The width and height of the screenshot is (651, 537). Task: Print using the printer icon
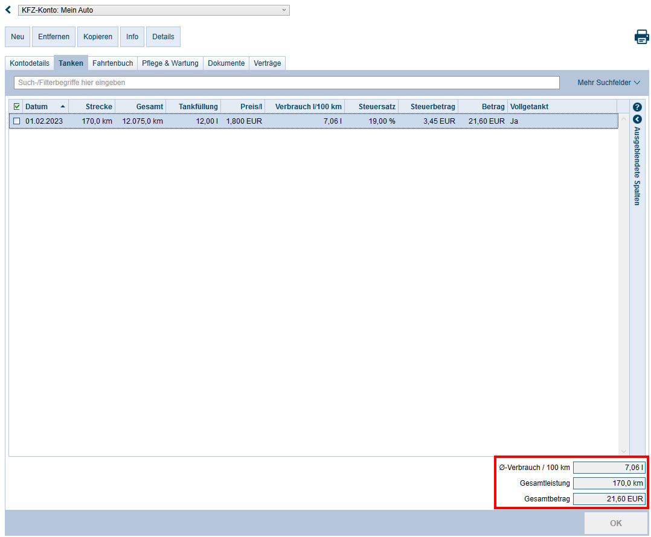tap(641, 37)
